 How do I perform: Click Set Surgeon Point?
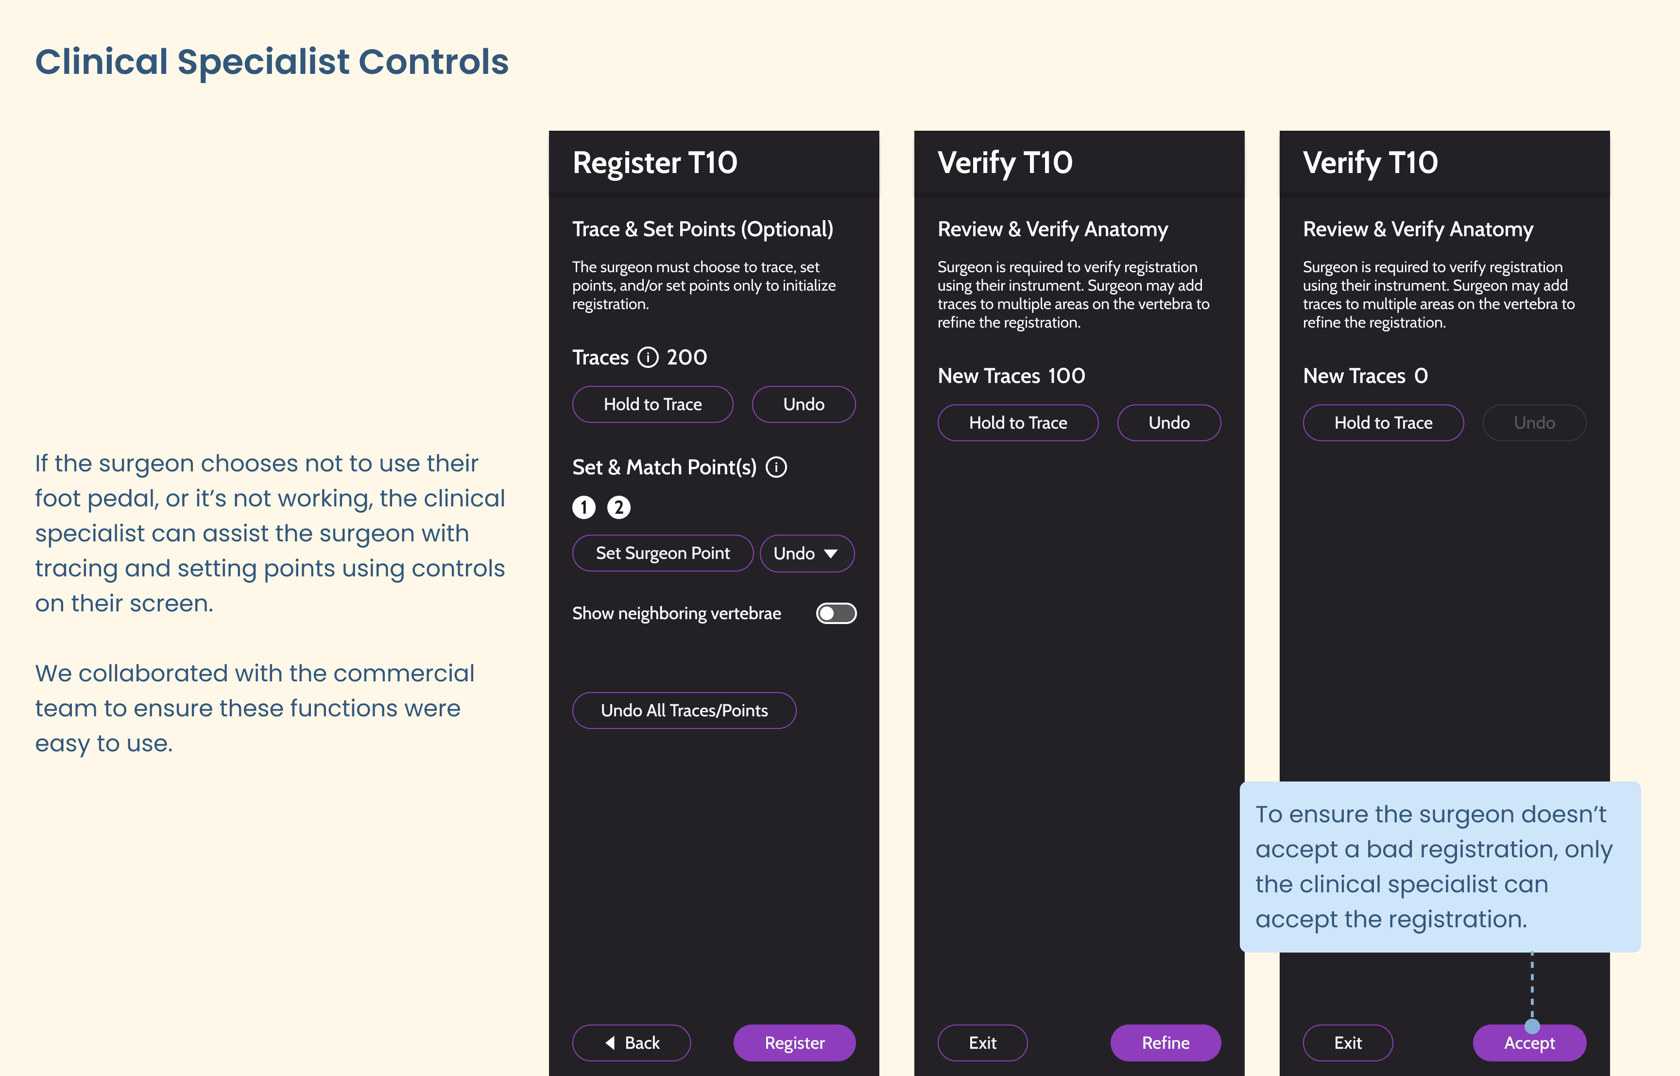[662, 553]
